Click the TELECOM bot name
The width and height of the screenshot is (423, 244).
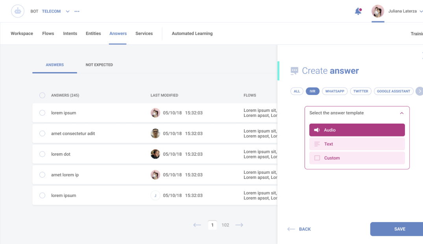pyautogui.click(x=51, y=11)
